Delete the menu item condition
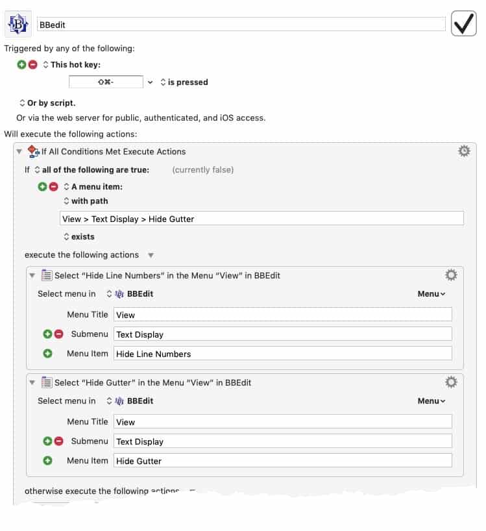The image size is (486, 531). tap(53, 186)
